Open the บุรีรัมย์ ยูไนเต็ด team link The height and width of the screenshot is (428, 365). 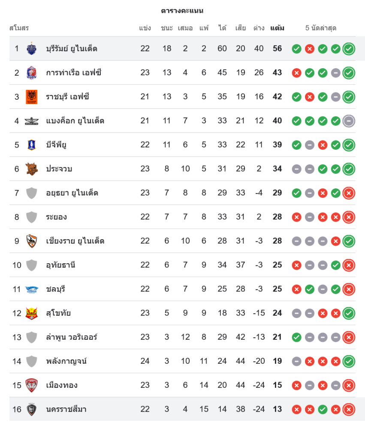click(72, 48)
